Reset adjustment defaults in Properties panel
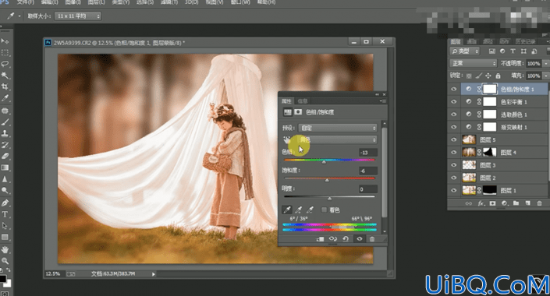The width and height of the screenshot is (550, 296). pyautogui.click(x=346, y=239)
